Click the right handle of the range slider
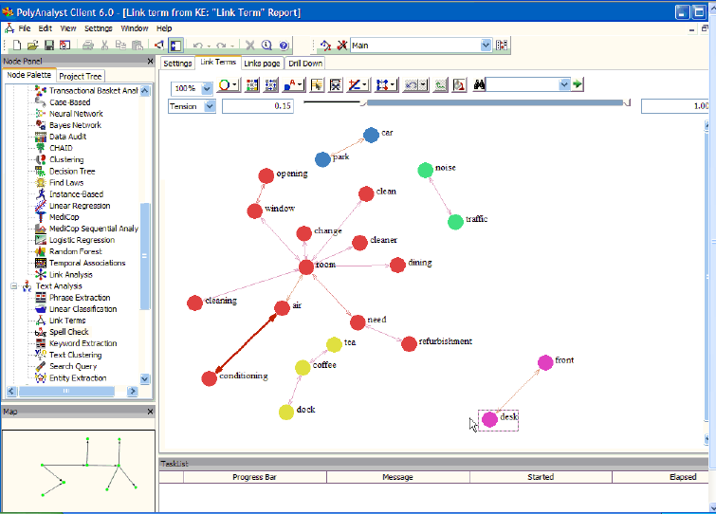Image resolution: width=716 pixels, height=514 pixels. click(627, 101)
